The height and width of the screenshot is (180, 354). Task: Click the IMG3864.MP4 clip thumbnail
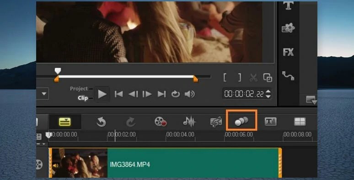[x=80, y=163]
